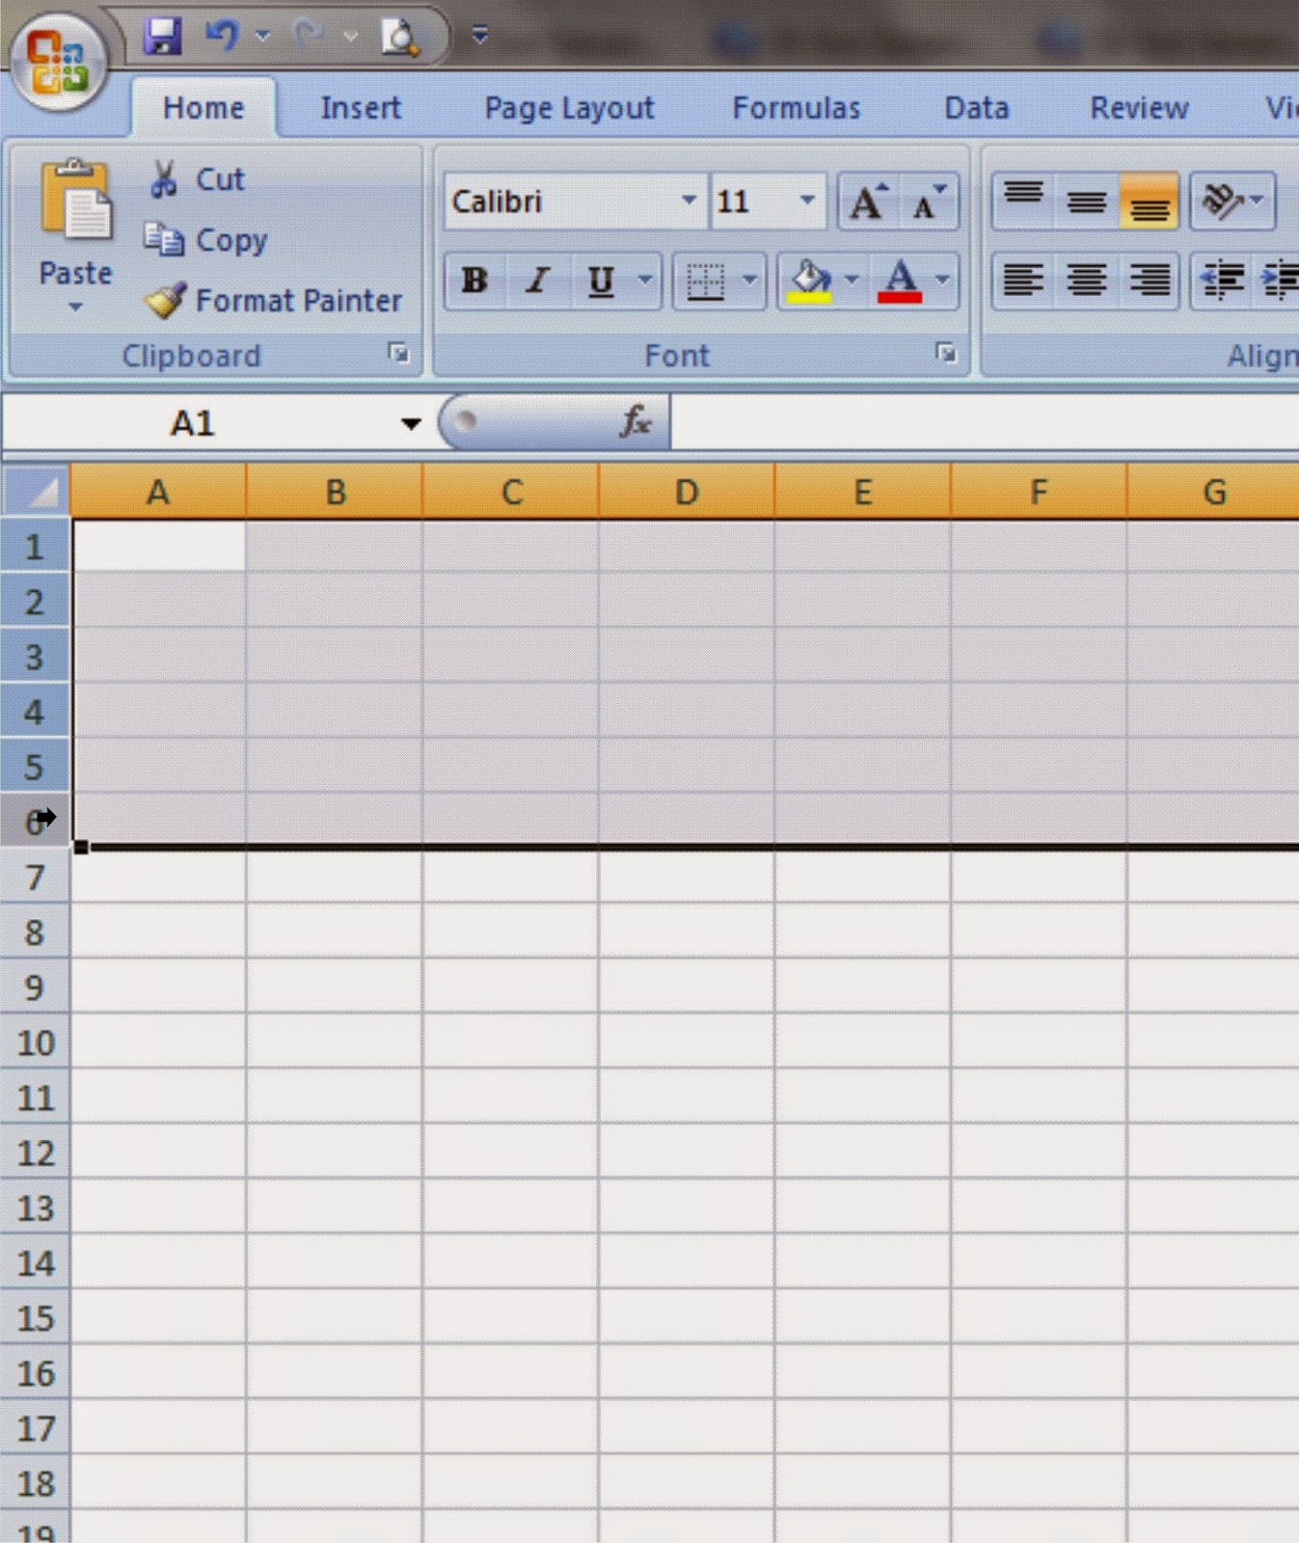This screenshot has width=1299, height=1543.
Task: Click the Paste clipboard icon
Action: 75,202
